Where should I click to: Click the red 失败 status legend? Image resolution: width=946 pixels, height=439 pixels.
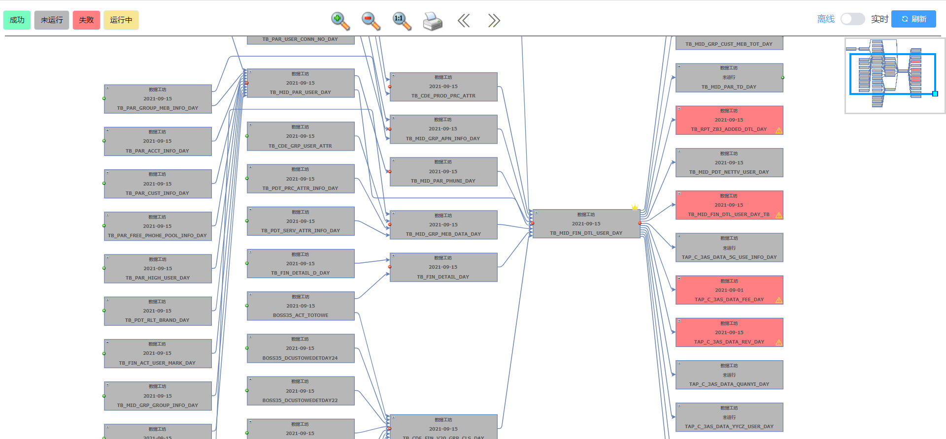coord(86,20)
